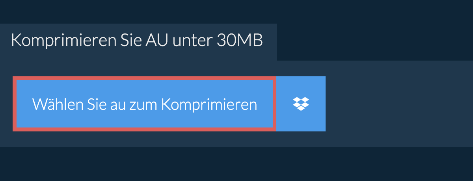This screenshot has height=181, width=473.
Task: Click the red-outlined file chooser button
Action: click(x=145, y=104)
